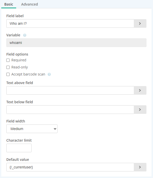Click the Required label text

19,60
